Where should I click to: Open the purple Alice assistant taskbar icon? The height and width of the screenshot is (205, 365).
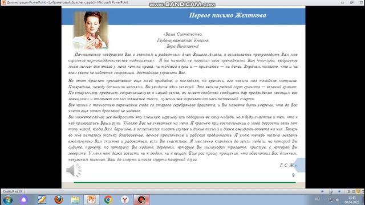24,199
